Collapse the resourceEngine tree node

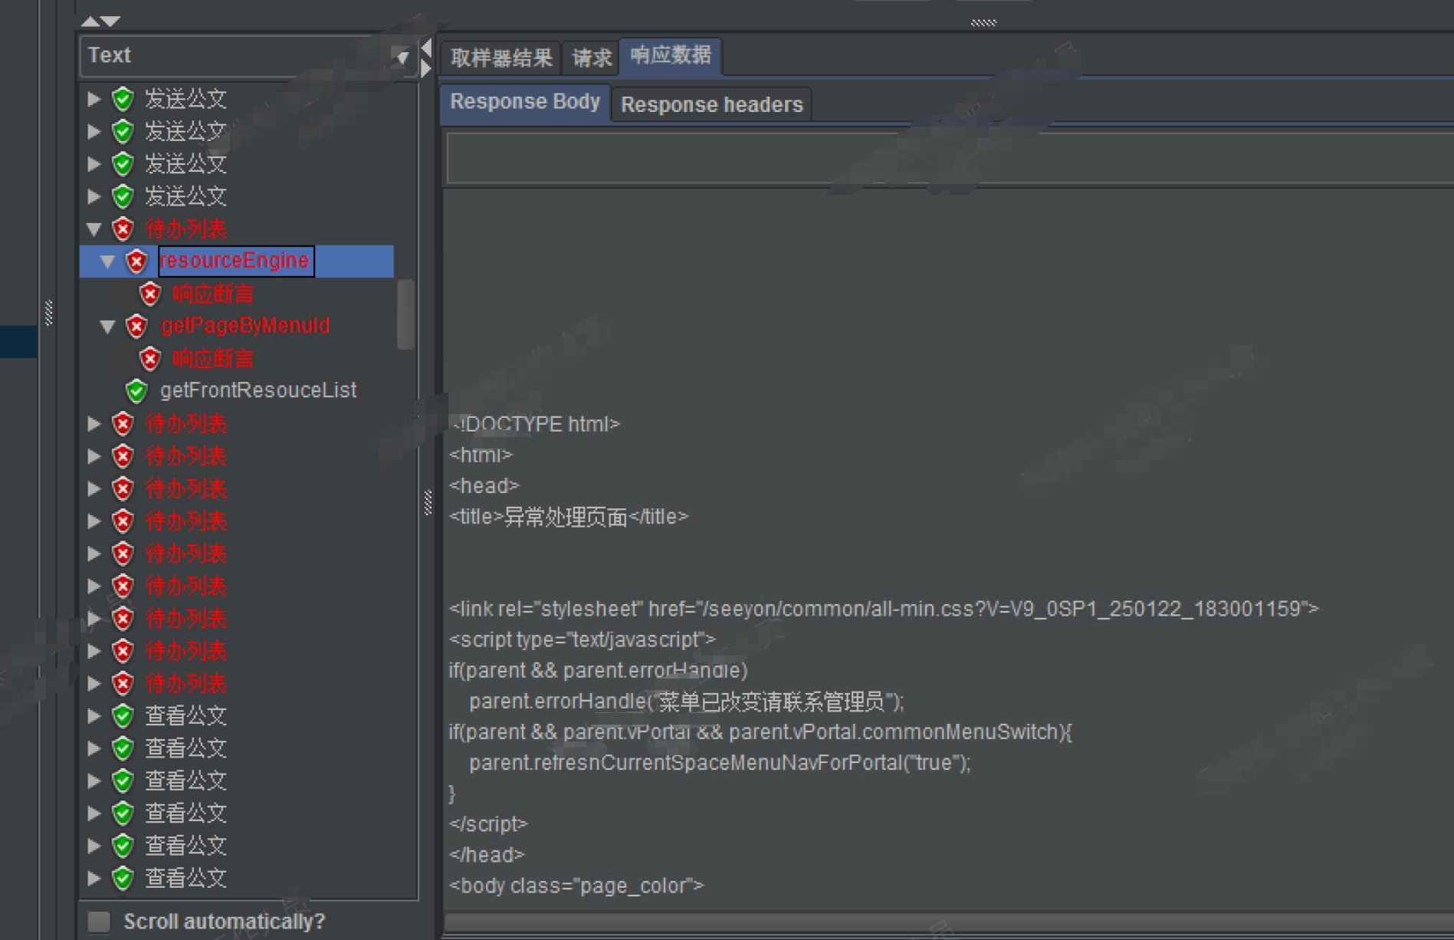(108, 261)
